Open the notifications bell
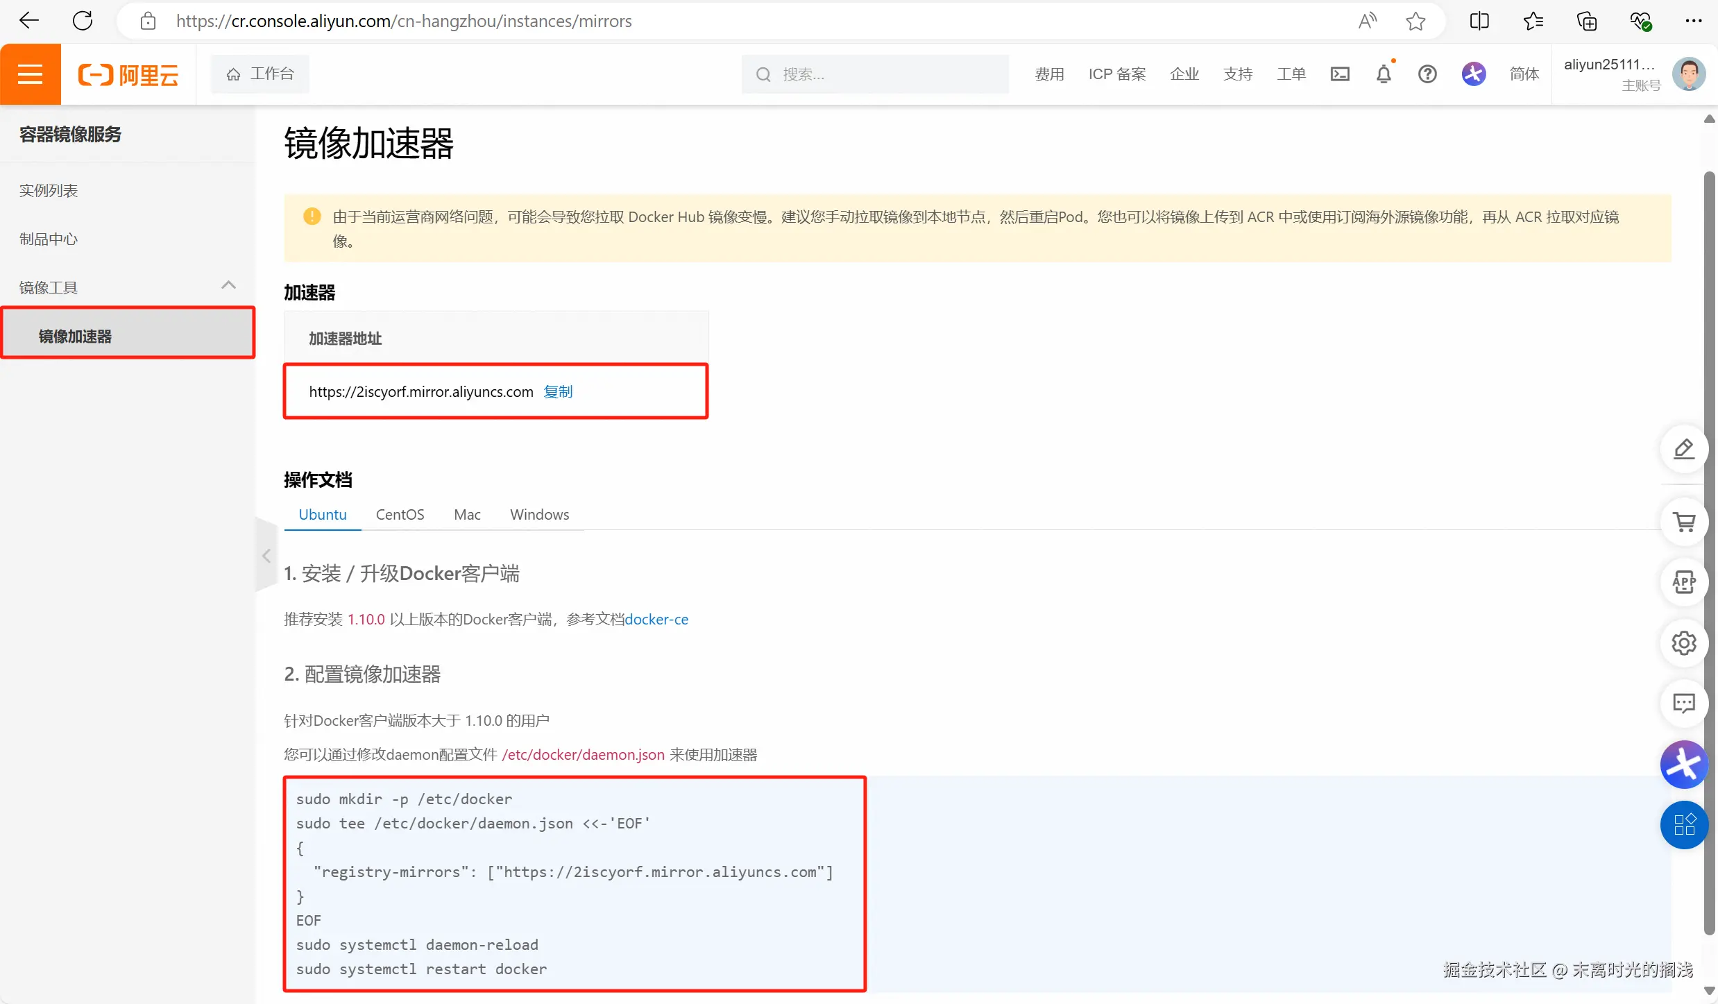1718x1004 pixels. coord(1384,74)
